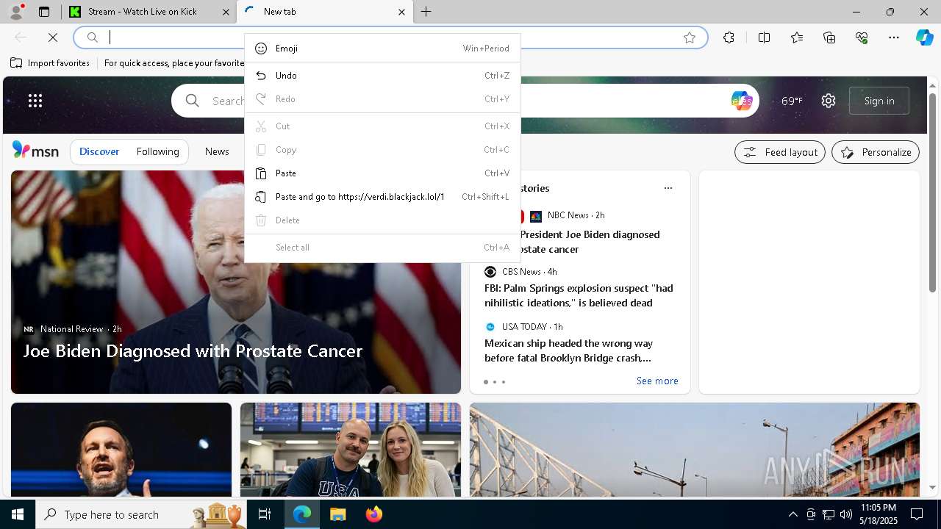The image size is (941, 529).
Task: Open the Windows Start menu
Action: click(x=18, y=514)
